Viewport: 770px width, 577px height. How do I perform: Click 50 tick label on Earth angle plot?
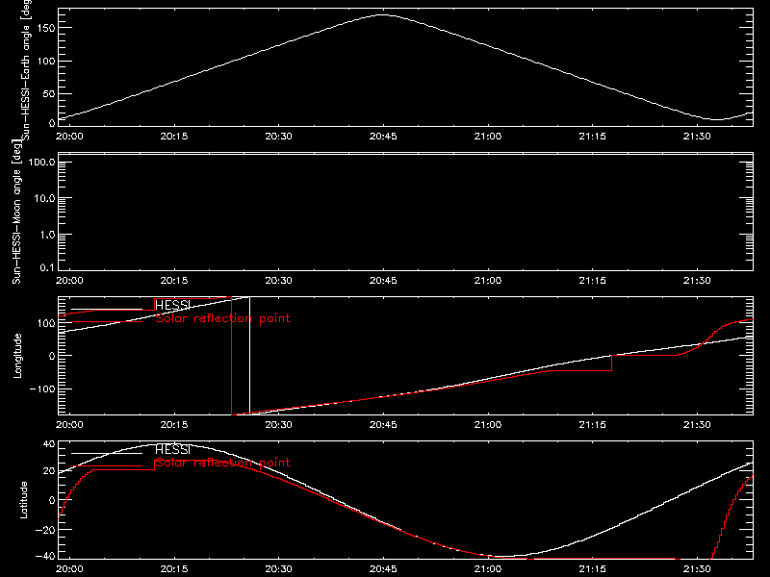click(49, 93)
